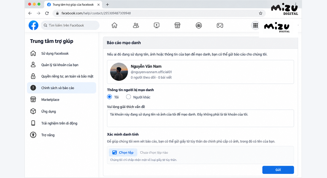Click the Chưa chọn tệp nào text
The image size is (327, 178).
coord(154,153)
